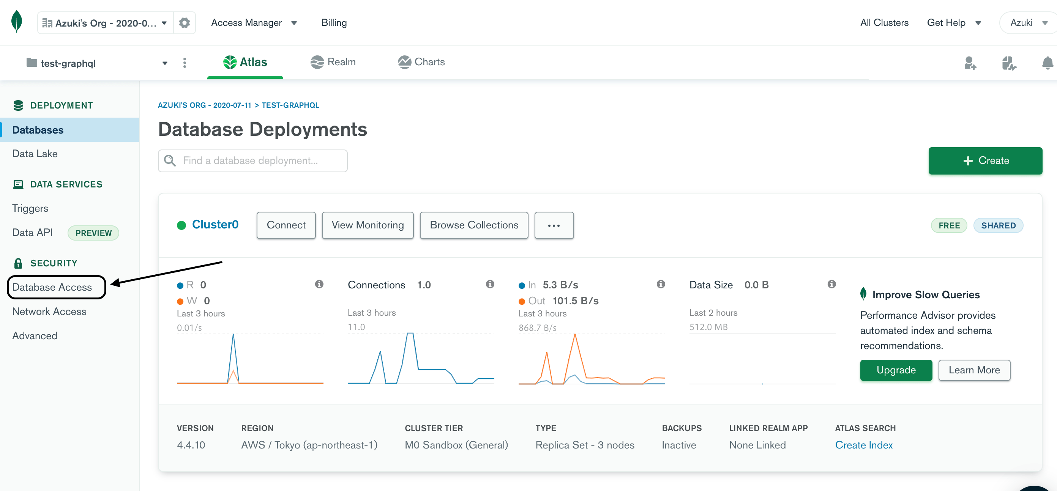Switch to the Atlas tab

coord(245,62)
